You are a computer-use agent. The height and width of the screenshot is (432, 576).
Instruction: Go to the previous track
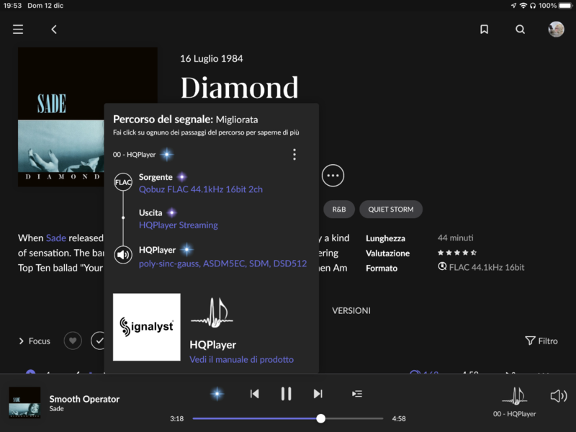(x=254, y=394)
